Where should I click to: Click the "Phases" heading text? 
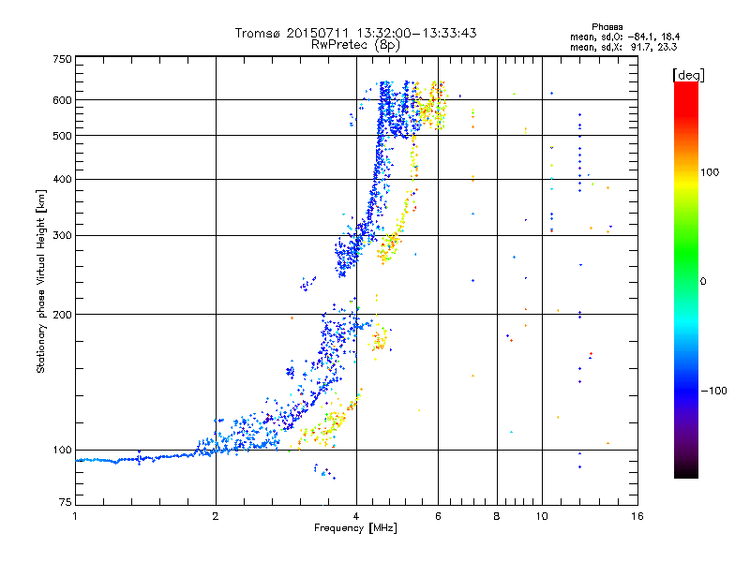(607, 27)
